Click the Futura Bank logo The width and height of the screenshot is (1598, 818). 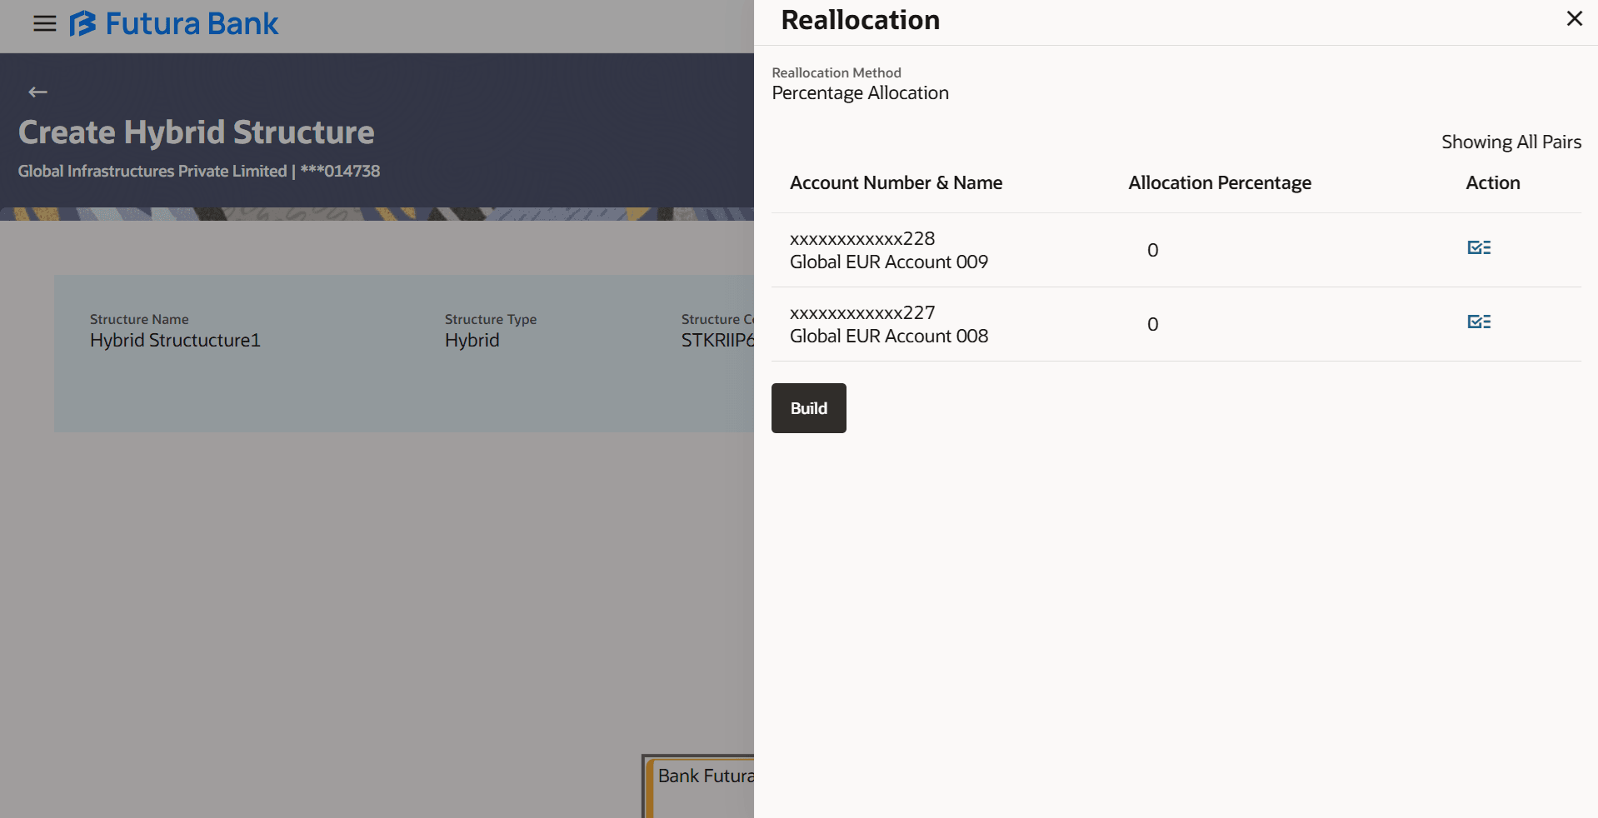pos(174,23)
